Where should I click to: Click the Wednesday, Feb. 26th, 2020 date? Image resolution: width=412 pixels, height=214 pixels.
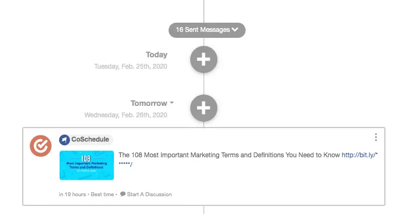click(x=126, y=115)
